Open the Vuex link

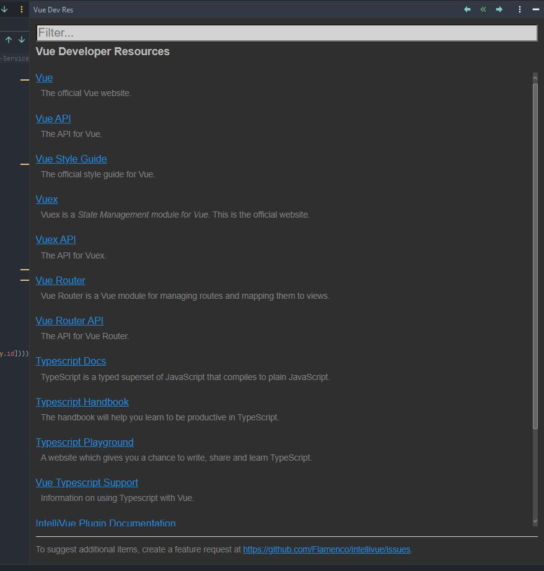pyautogui.click(x=46, y=199)
